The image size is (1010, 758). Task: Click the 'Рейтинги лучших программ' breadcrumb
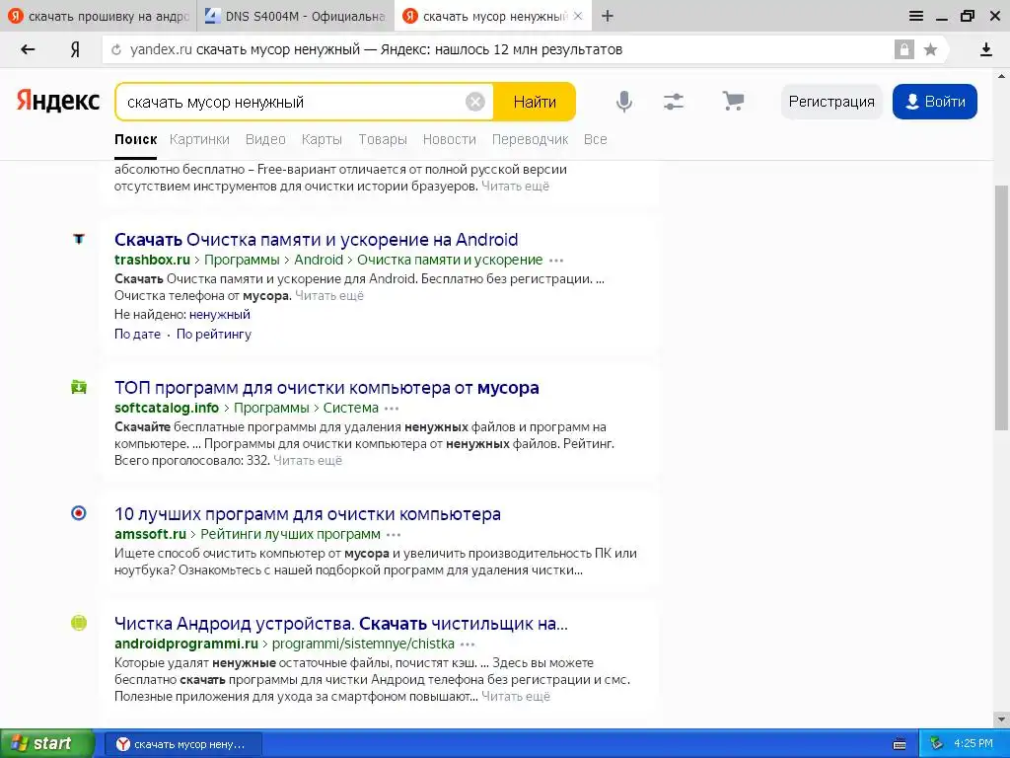point(291,534)
